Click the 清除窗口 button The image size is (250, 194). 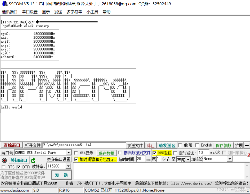click(x=12, y=145)
